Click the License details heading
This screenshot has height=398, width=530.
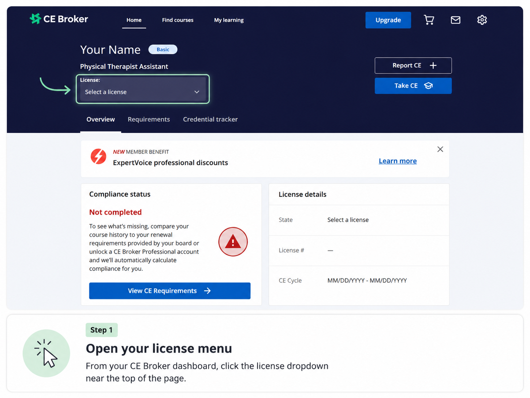click(302, 195)
